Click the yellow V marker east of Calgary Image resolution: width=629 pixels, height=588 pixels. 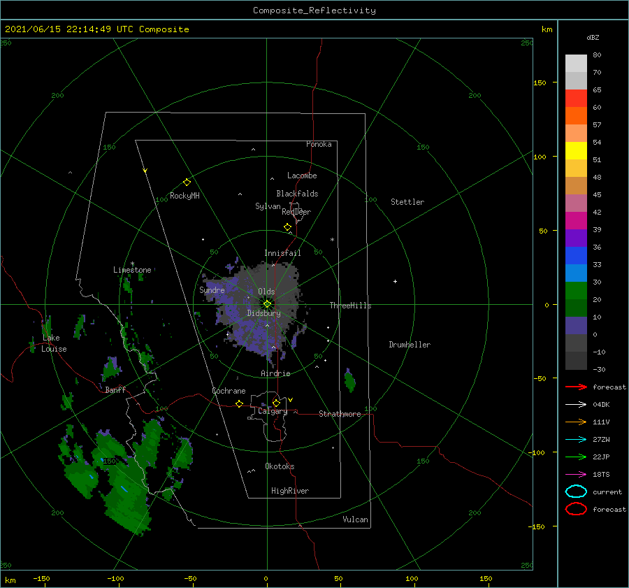tap(291, 400)
